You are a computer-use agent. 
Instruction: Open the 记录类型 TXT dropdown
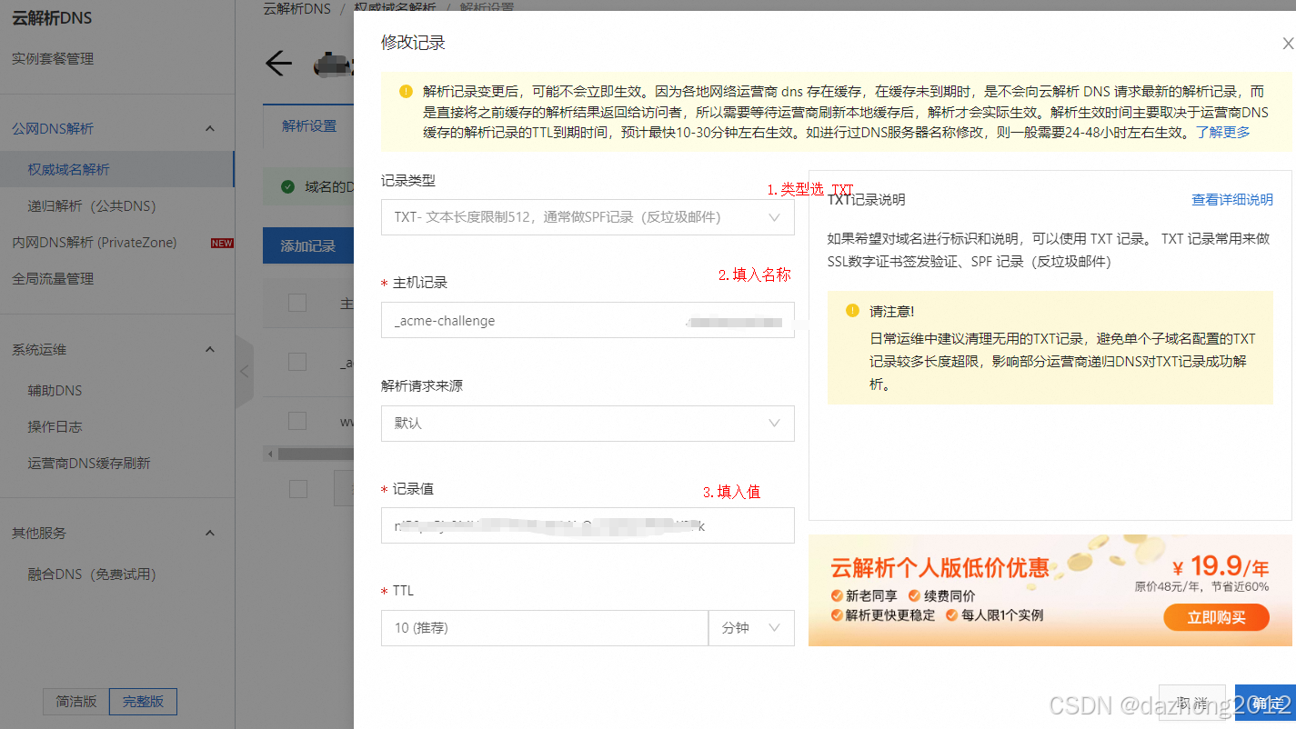click(x=587, y=217)
